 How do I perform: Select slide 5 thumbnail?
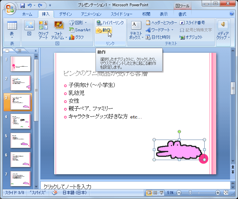pyautogui.click(x=20, y=140)
